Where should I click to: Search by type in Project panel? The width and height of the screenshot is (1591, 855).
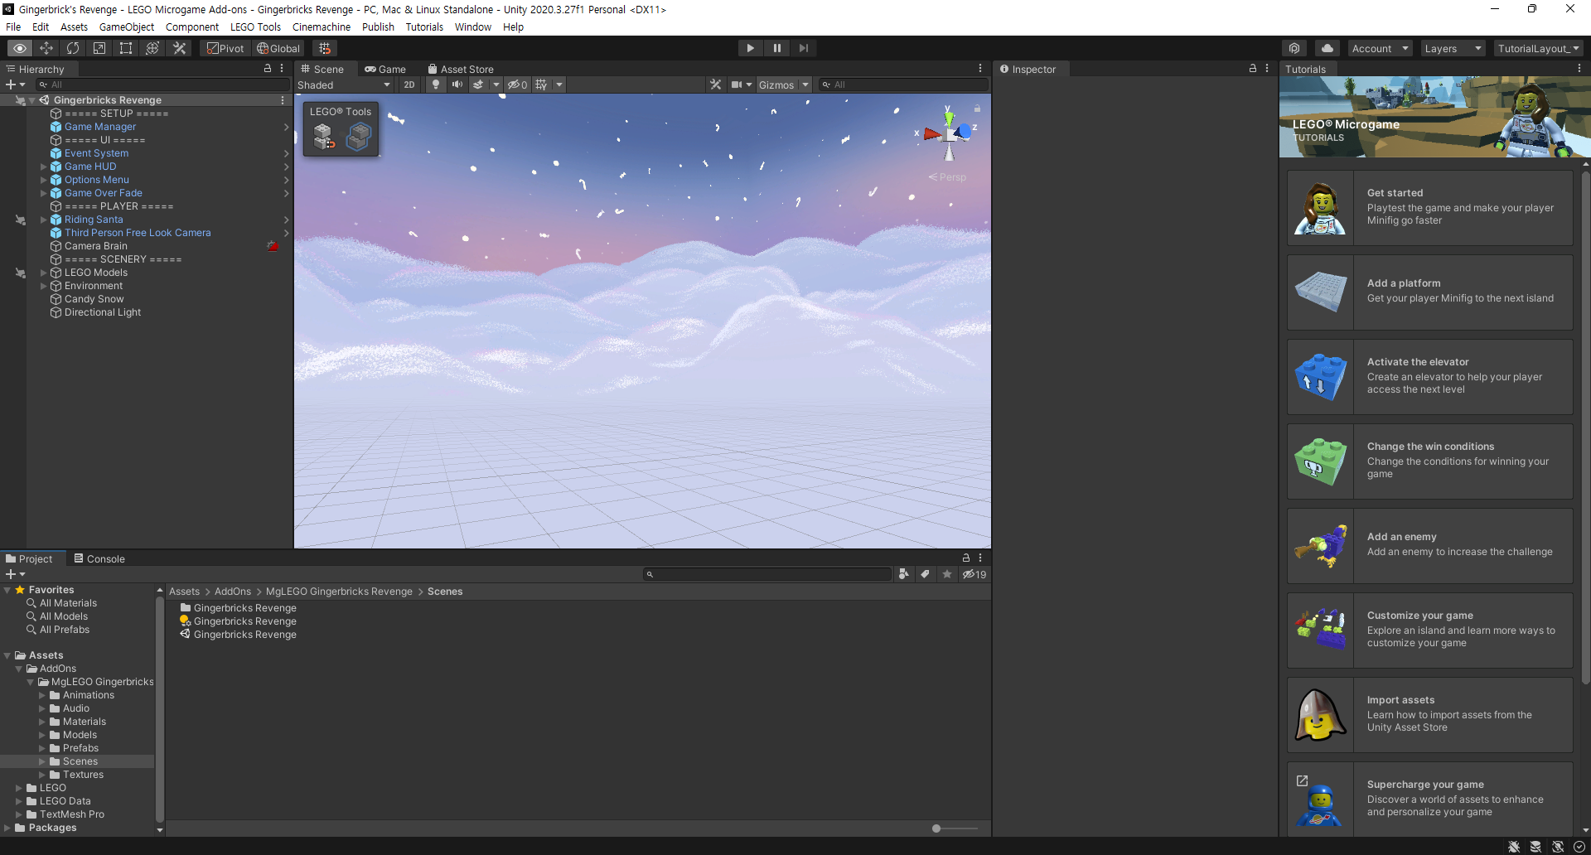[903, 574]
